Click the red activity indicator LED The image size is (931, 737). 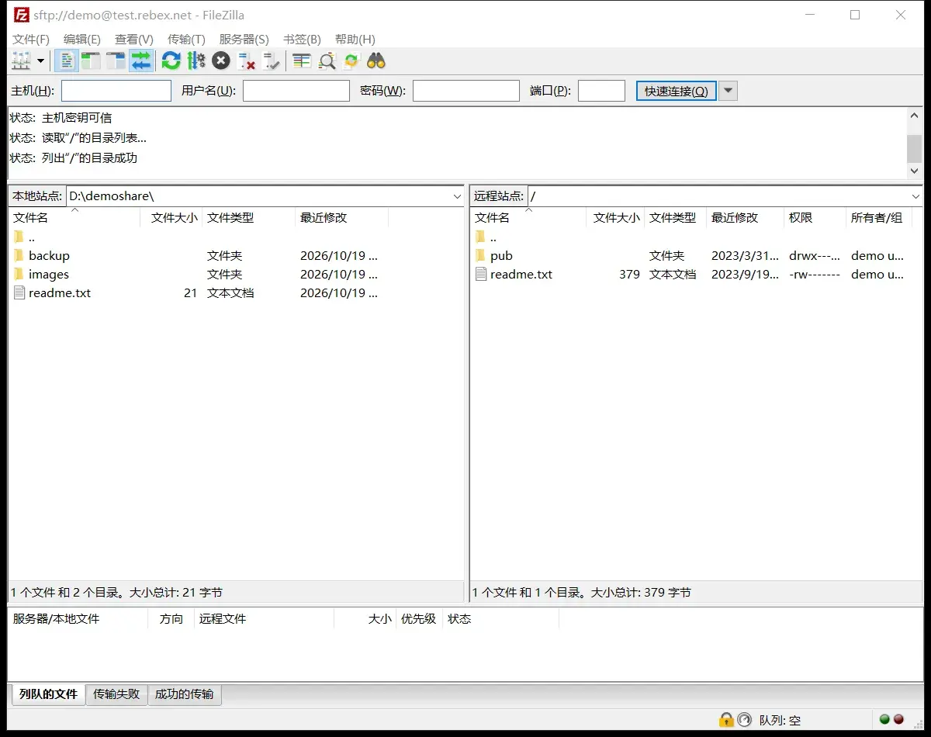point(899,720)
